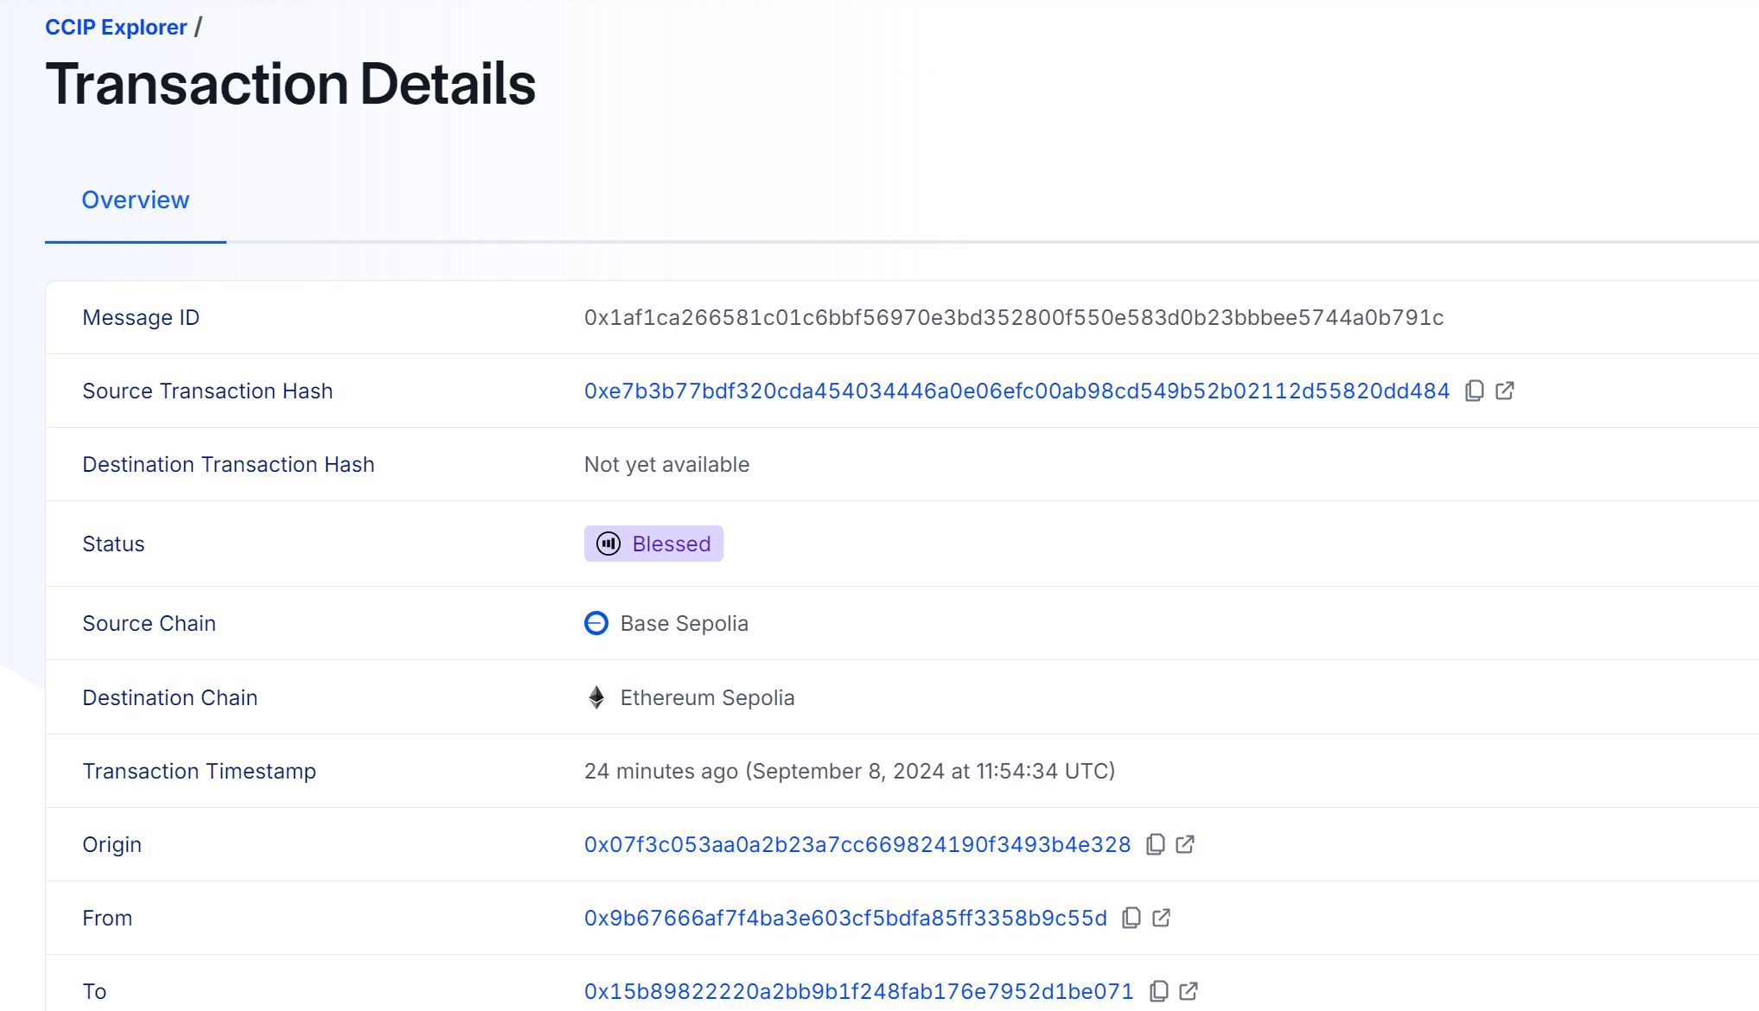The height and width of the screenshot is (1011, 1759).
Task: Open the source transaction hash link
Action: point(1017,391)
